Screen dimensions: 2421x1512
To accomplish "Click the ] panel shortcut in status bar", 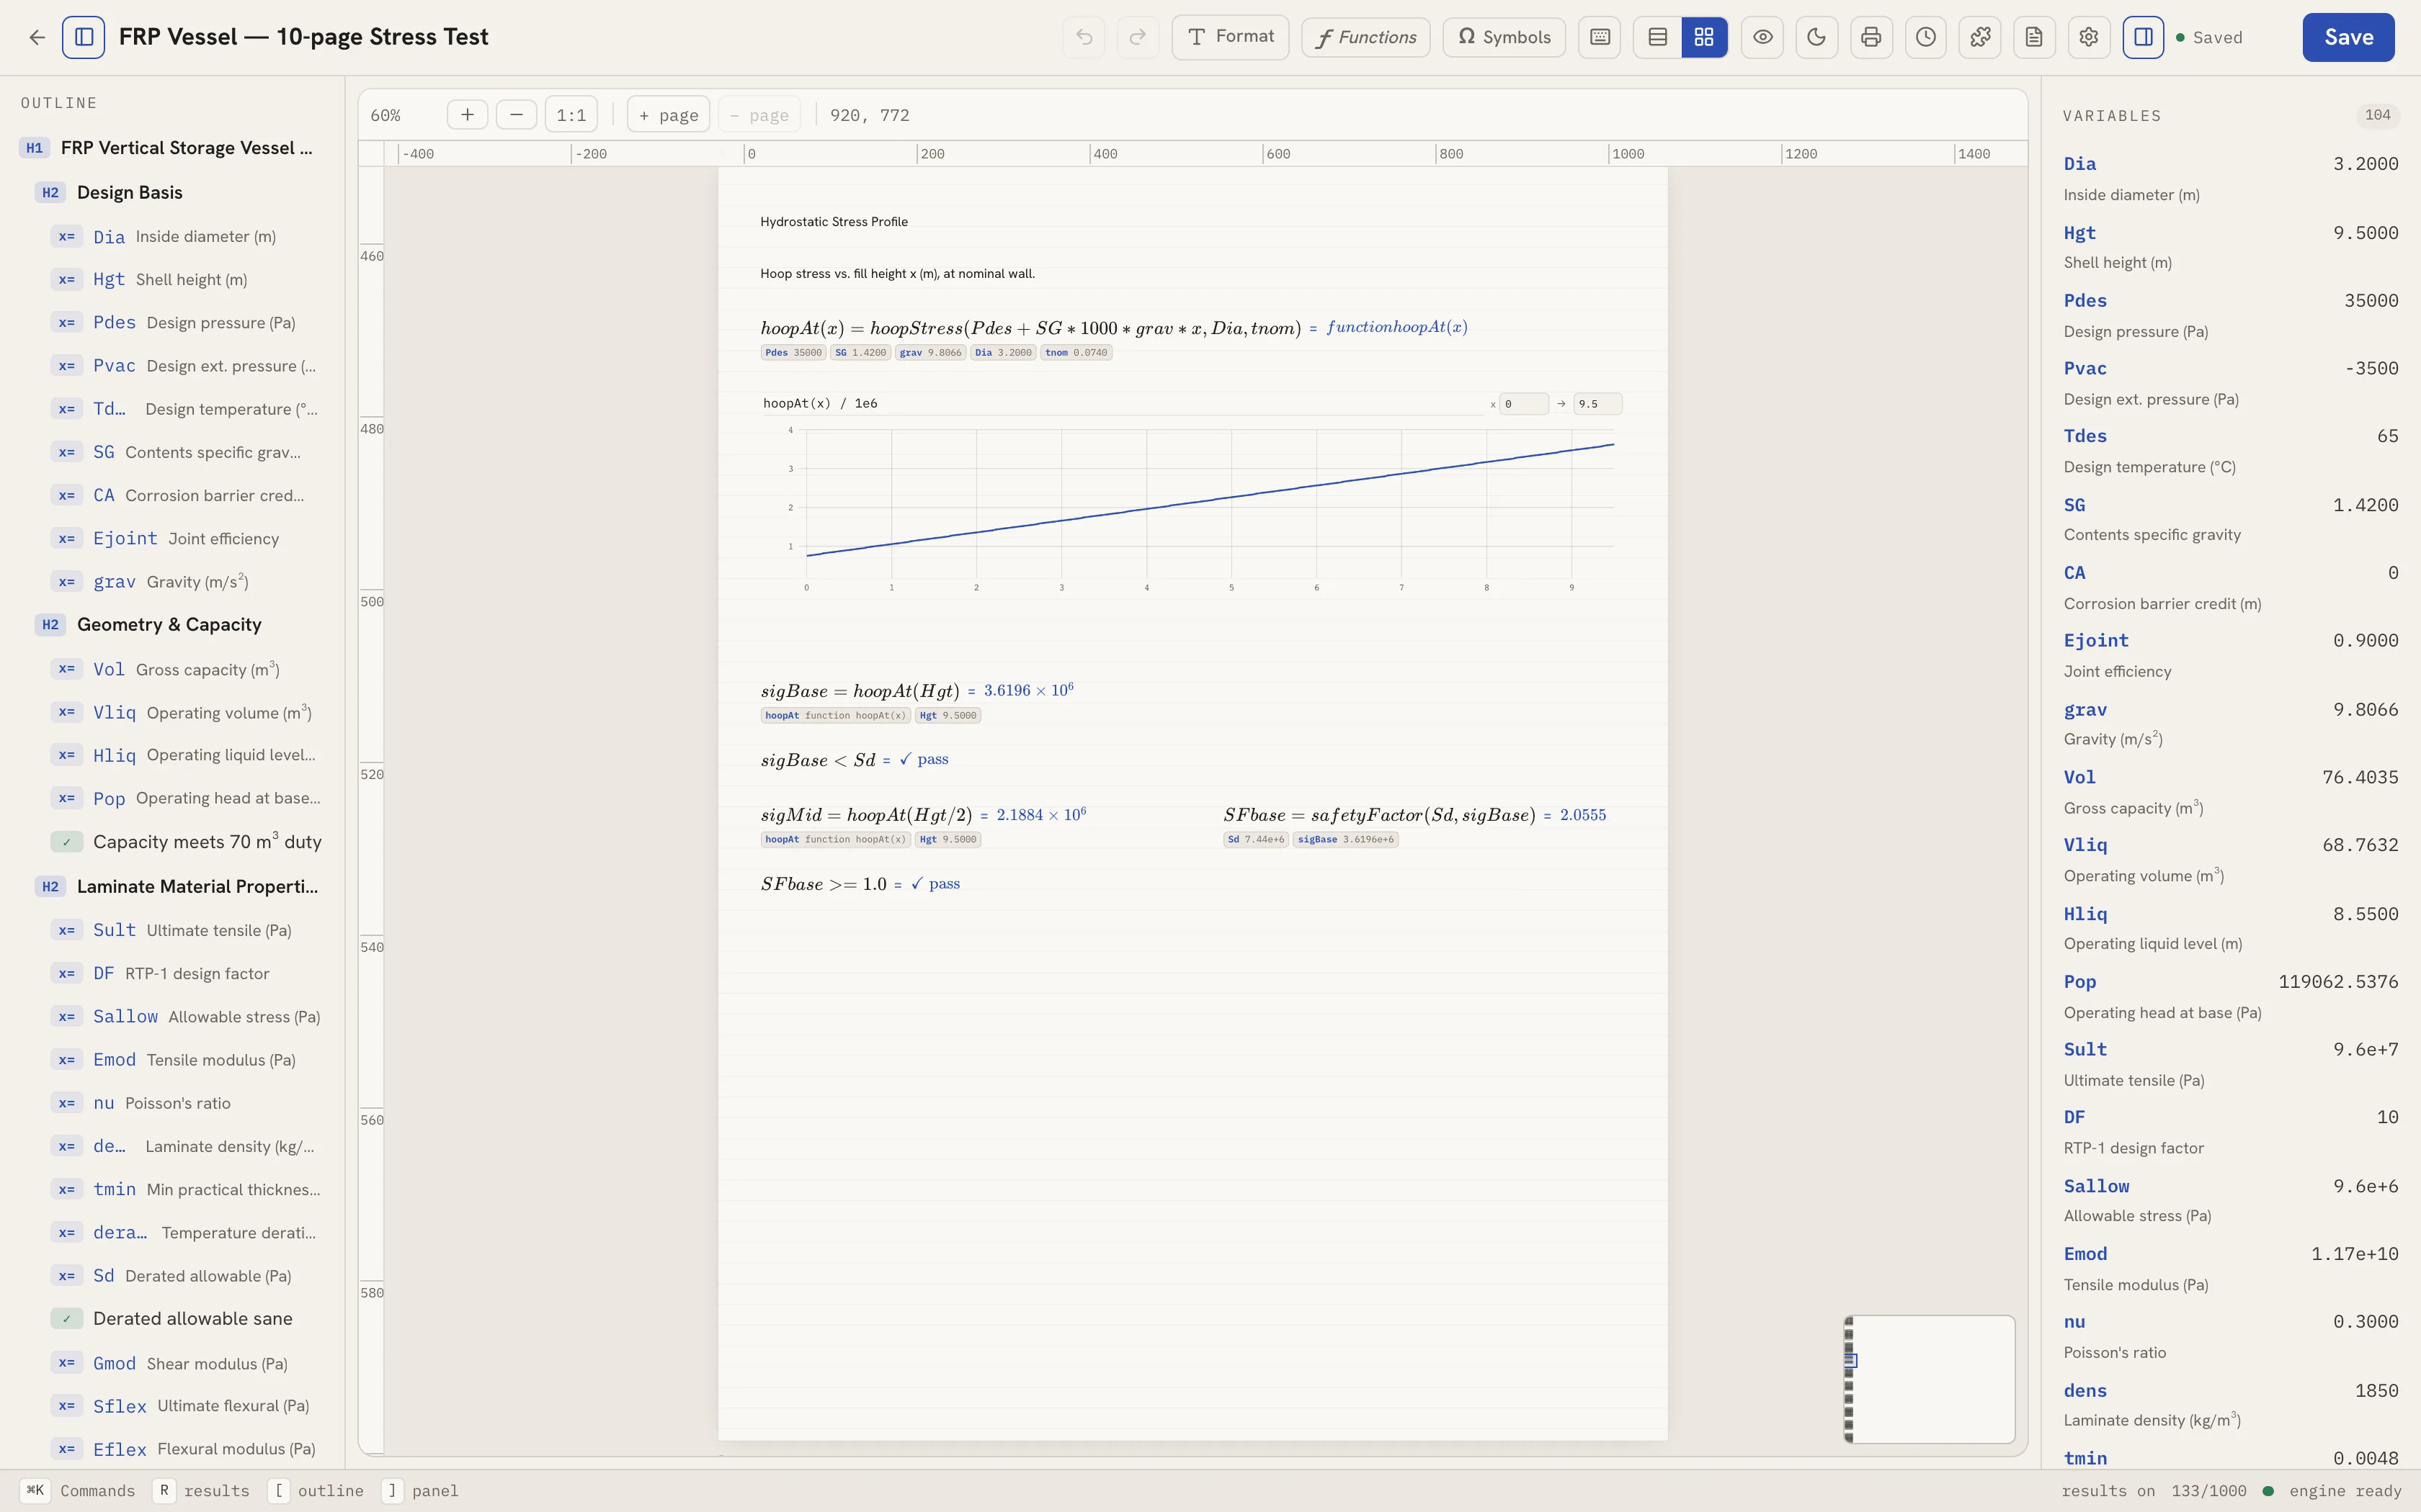I will (x=420, y=1491).
